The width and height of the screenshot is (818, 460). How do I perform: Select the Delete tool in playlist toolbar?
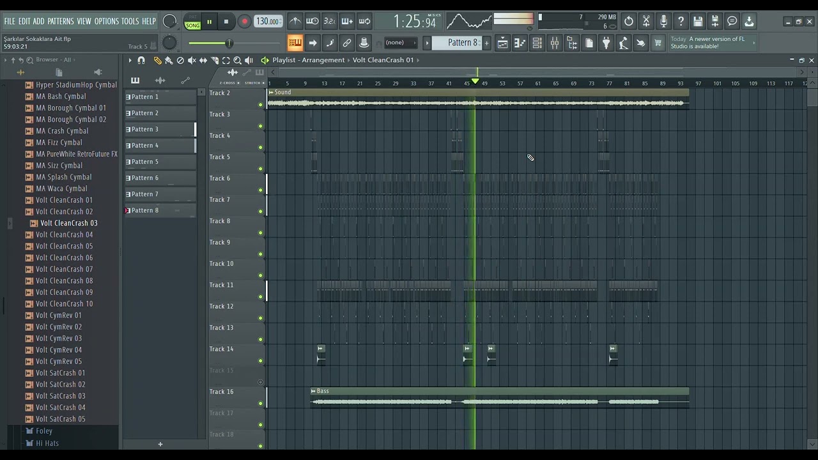pyautogui.click(x=180, y=60)
